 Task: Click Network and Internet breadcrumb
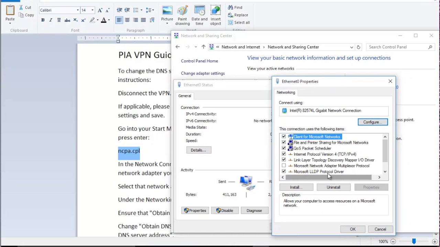click(241, 47)
